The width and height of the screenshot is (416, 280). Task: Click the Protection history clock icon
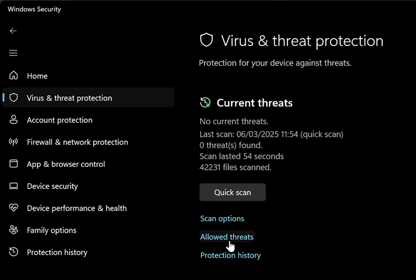(14, 252)
